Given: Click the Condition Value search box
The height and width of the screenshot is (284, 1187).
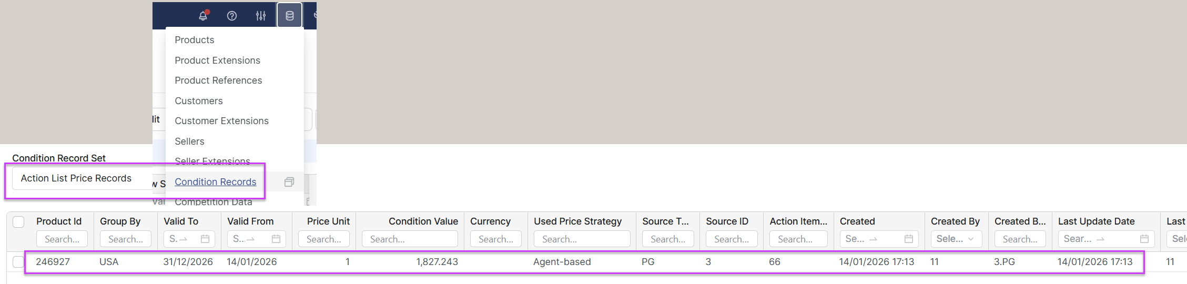Looking at the screenshot, I should pos(410,239).
